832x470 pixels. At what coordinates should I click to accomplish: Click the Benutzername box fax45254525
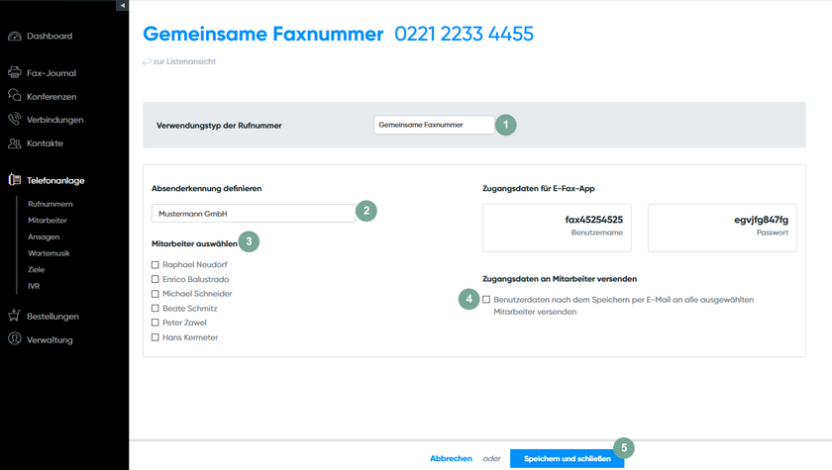pos(557,228)
